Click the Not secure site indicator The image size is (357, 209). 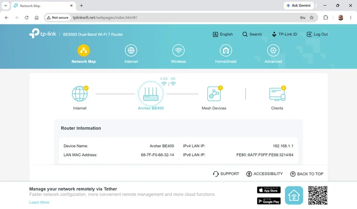coord(58,18)
